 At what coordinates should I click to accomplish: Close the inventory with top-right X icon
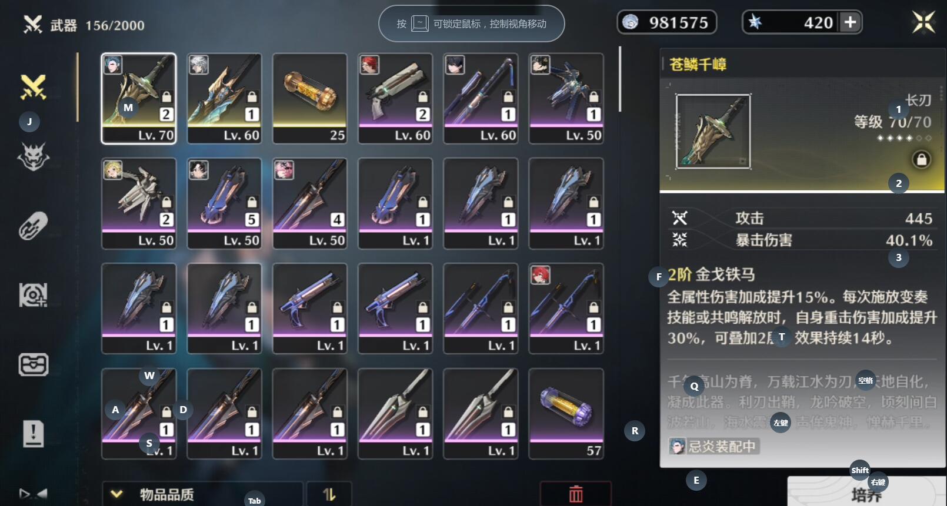click(923, 23)
